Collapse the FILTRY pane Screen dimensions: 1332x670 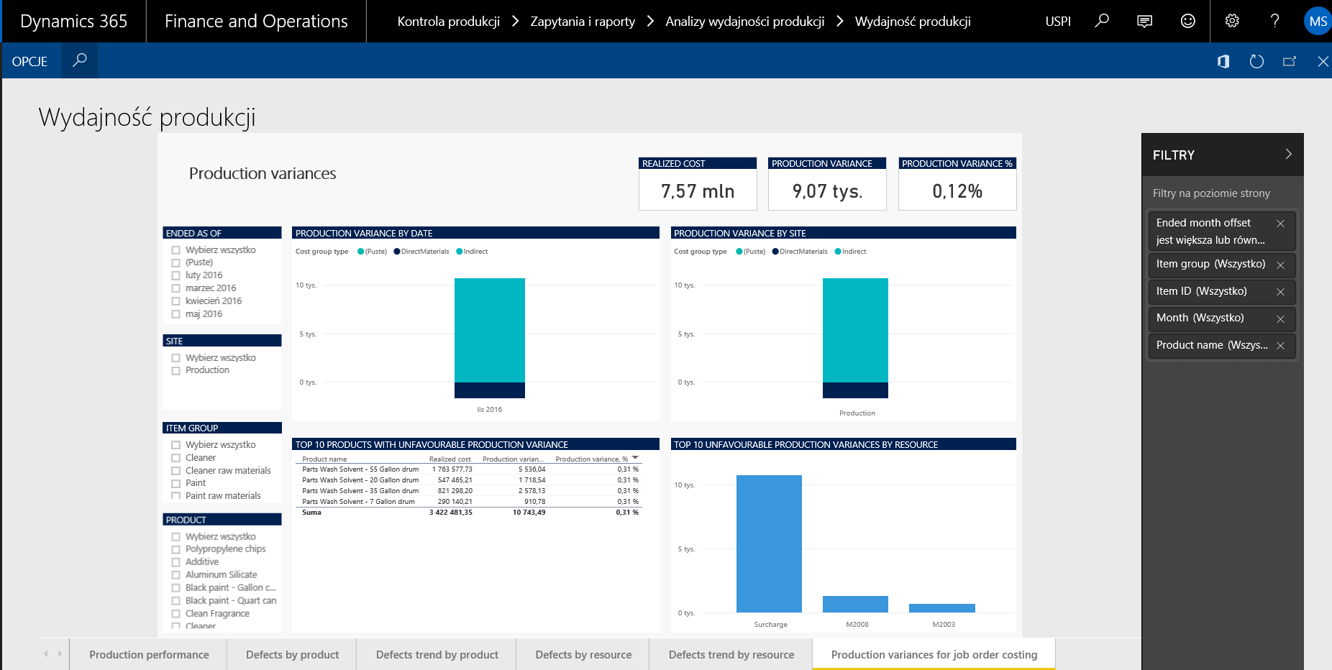coord(1288,154)
